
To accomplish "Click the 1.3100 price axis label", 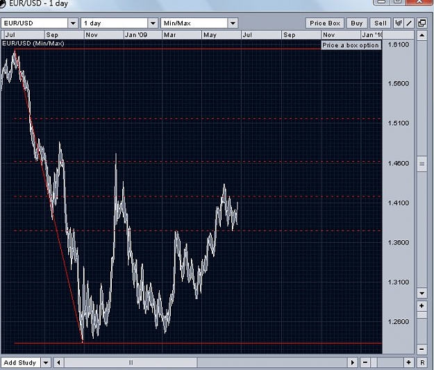I will tap(399, 282).
